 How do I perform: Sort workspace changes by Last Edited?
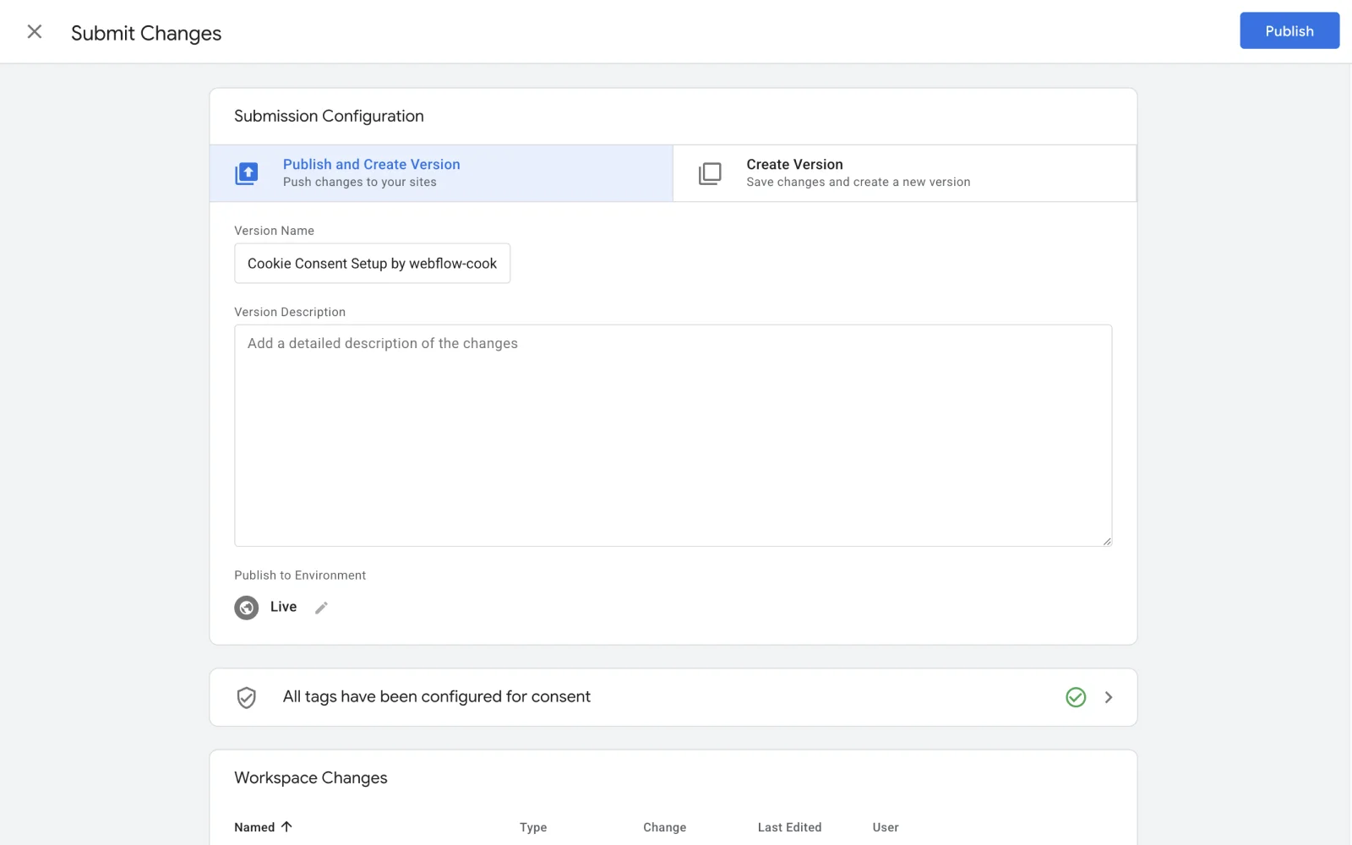point(789,827)
